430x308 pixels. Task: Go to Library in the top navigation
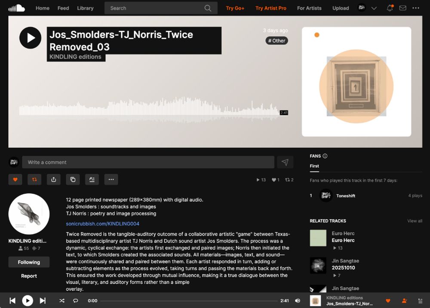(85, 8)
